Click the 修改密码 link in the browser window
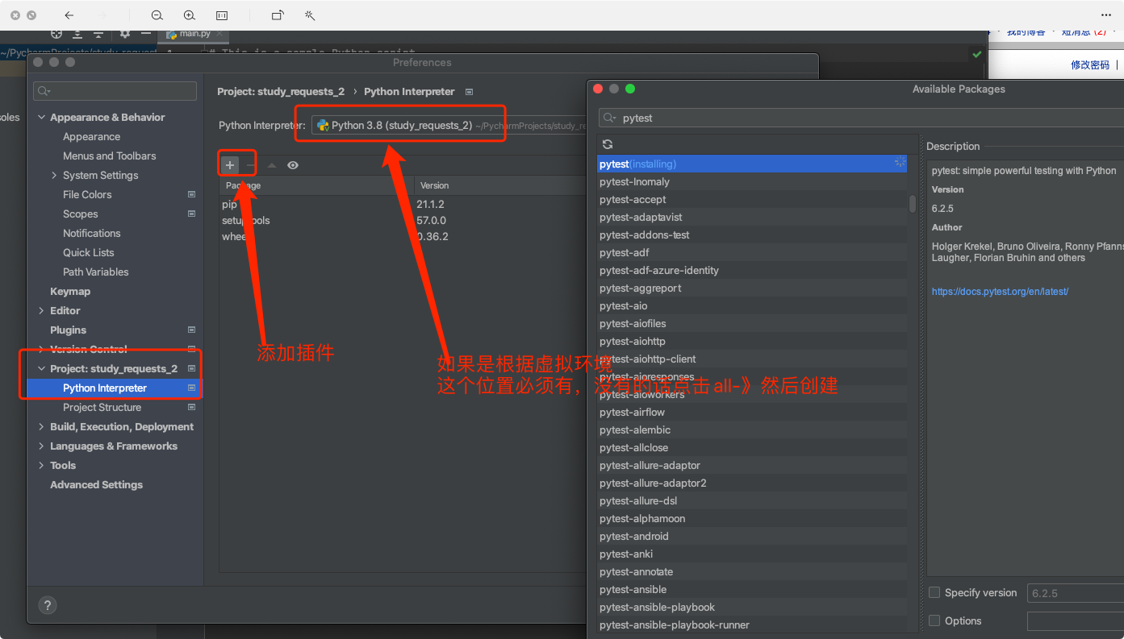The width and height of the screenshot is (1124, 639). coord(1090,65)
